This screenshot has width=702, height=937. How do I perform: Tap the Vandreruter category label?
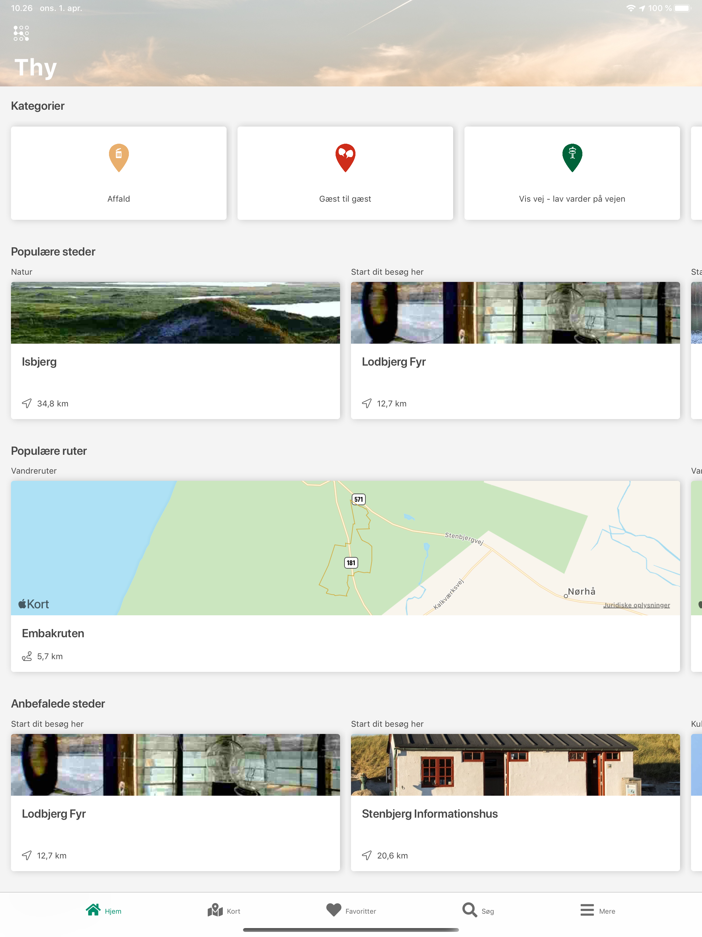[34, 471]
